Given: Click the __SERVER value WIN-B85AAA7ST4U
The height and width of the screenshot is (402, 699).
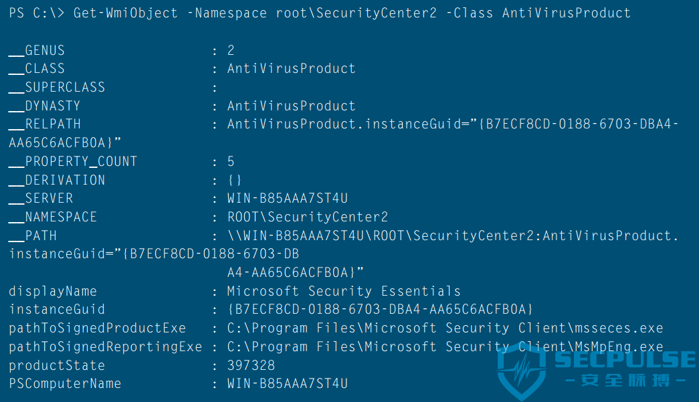Looking at the screenshot, I should (288, 199).
